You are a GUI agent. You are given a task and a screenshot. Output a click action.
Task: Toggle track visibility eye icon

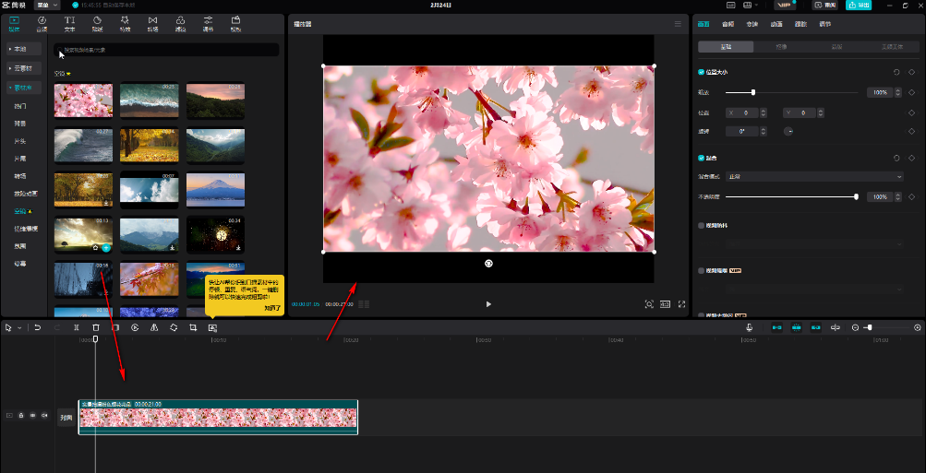[33, 416]
